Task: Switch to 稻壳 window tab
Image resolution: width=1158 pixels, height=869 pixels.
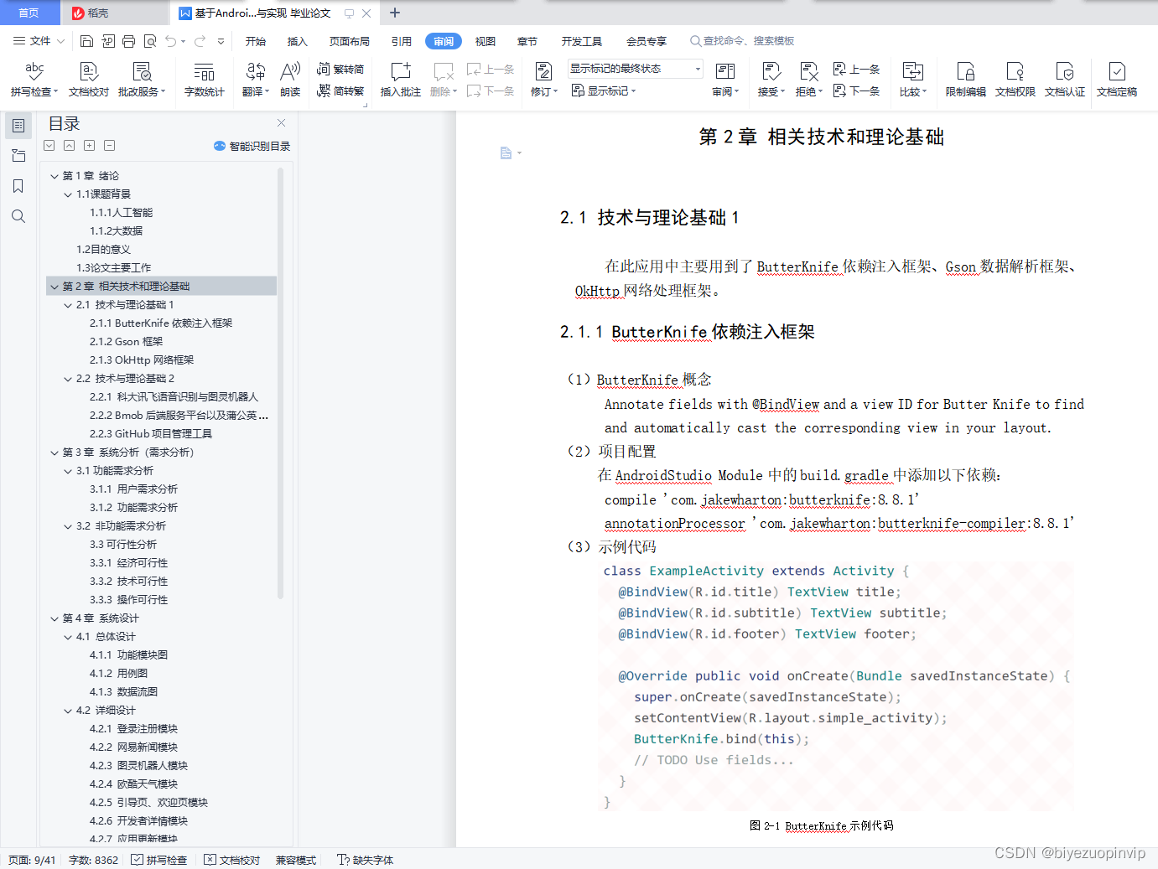Action: [x=114, y=13]
